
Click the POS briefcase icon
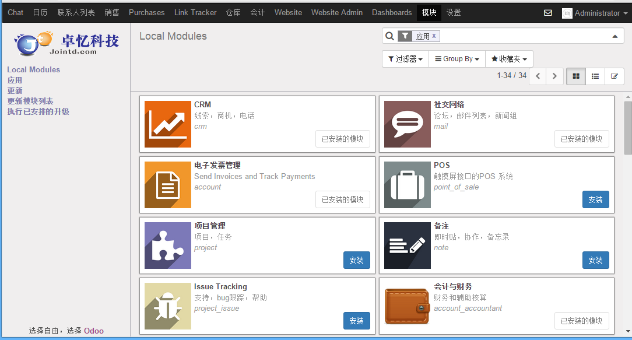[407, 185]
